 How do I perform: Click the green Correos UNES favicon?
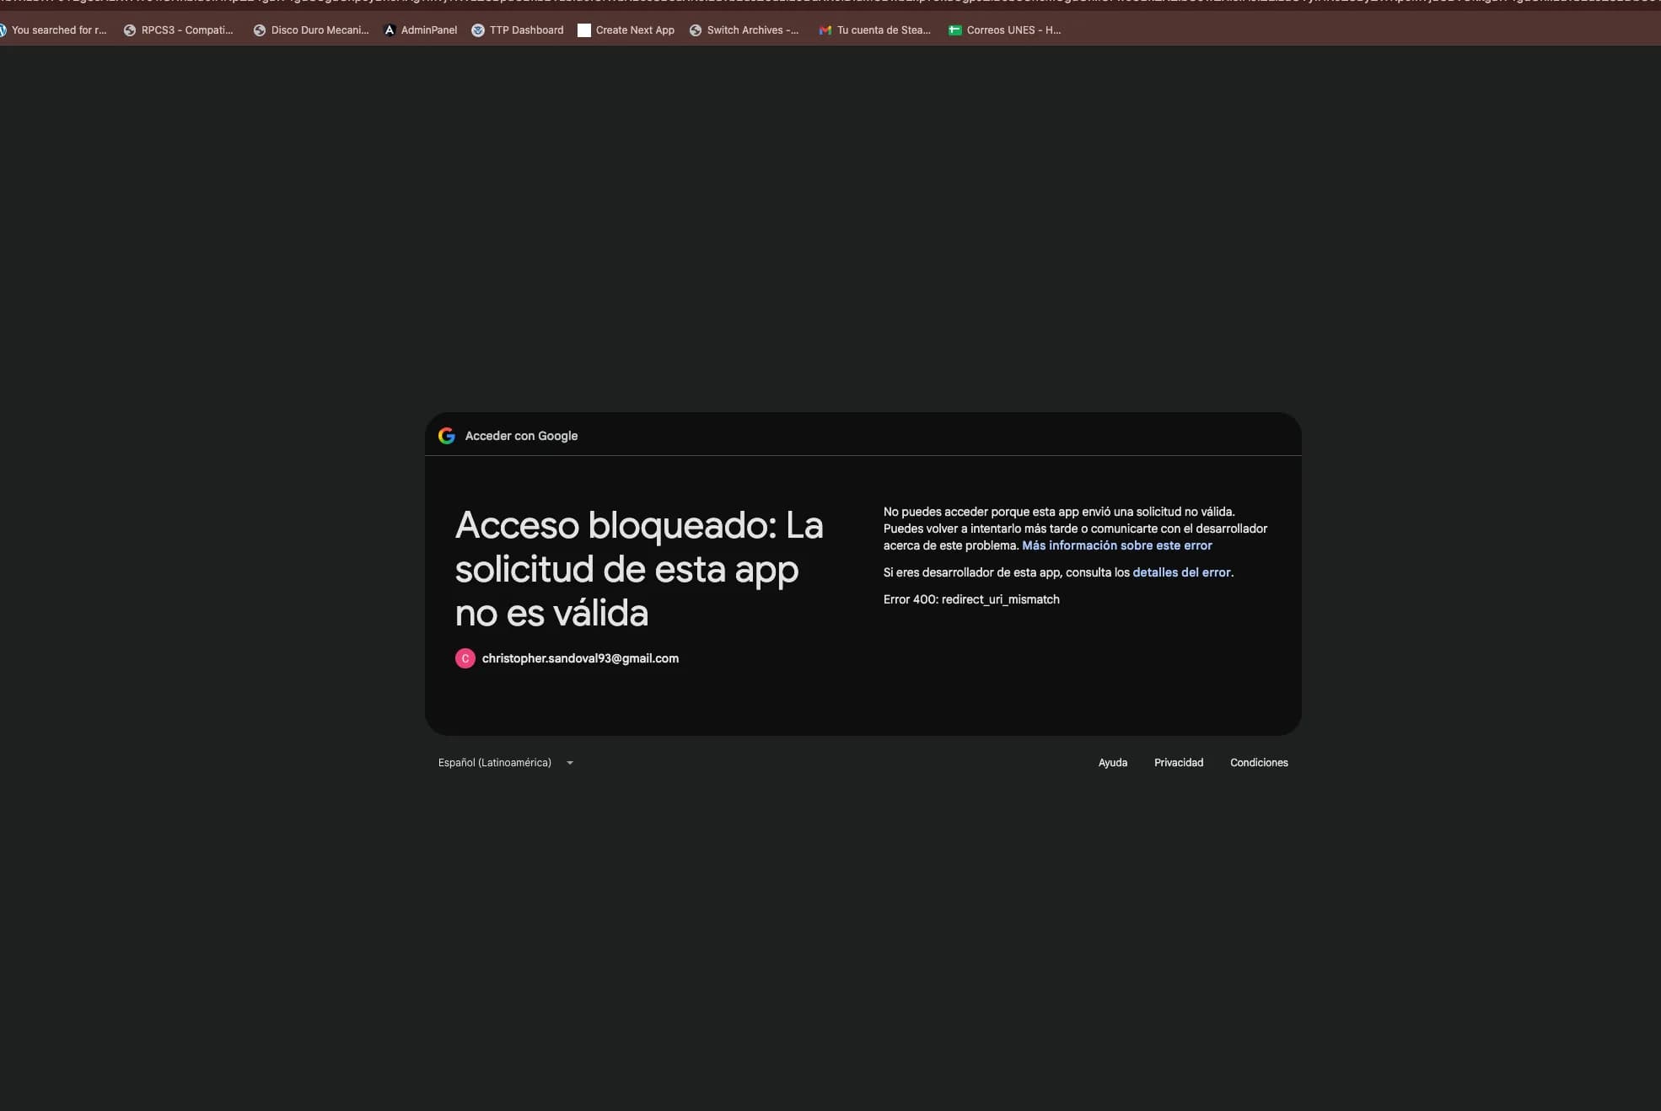[955, 30]
